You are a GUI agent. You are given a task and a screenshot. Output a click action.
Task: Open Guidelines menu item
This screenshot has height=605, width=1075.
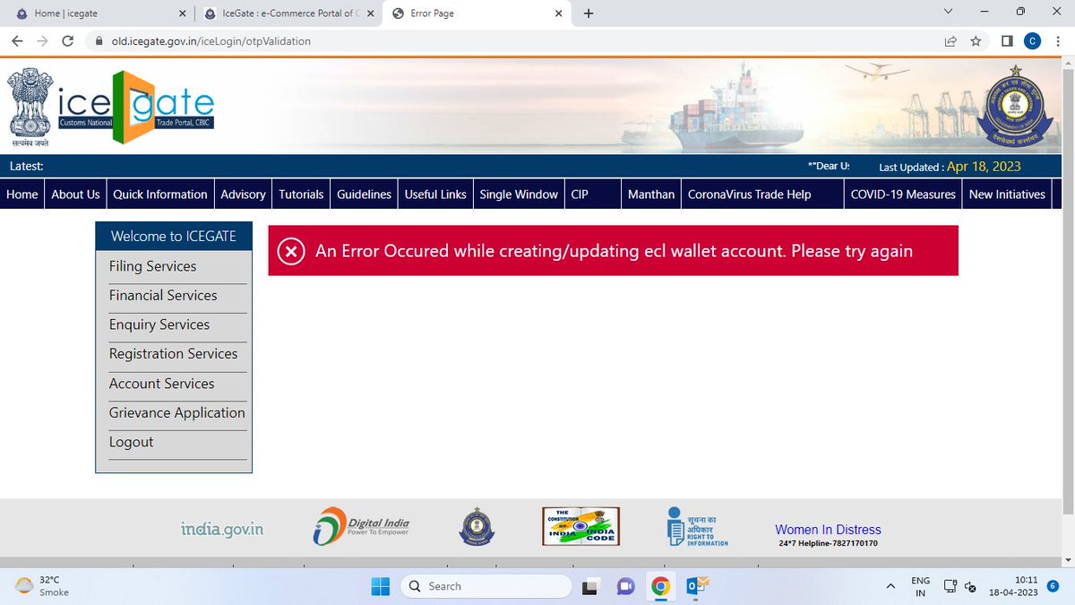click(x=365, y=194)
